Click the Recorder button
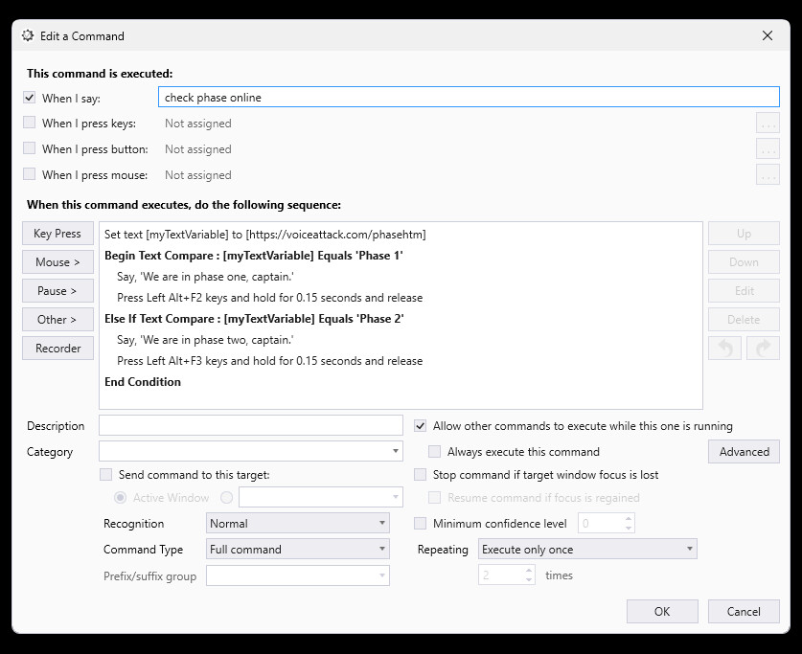This screenshot has width=802, height=654. pos(57,348)
